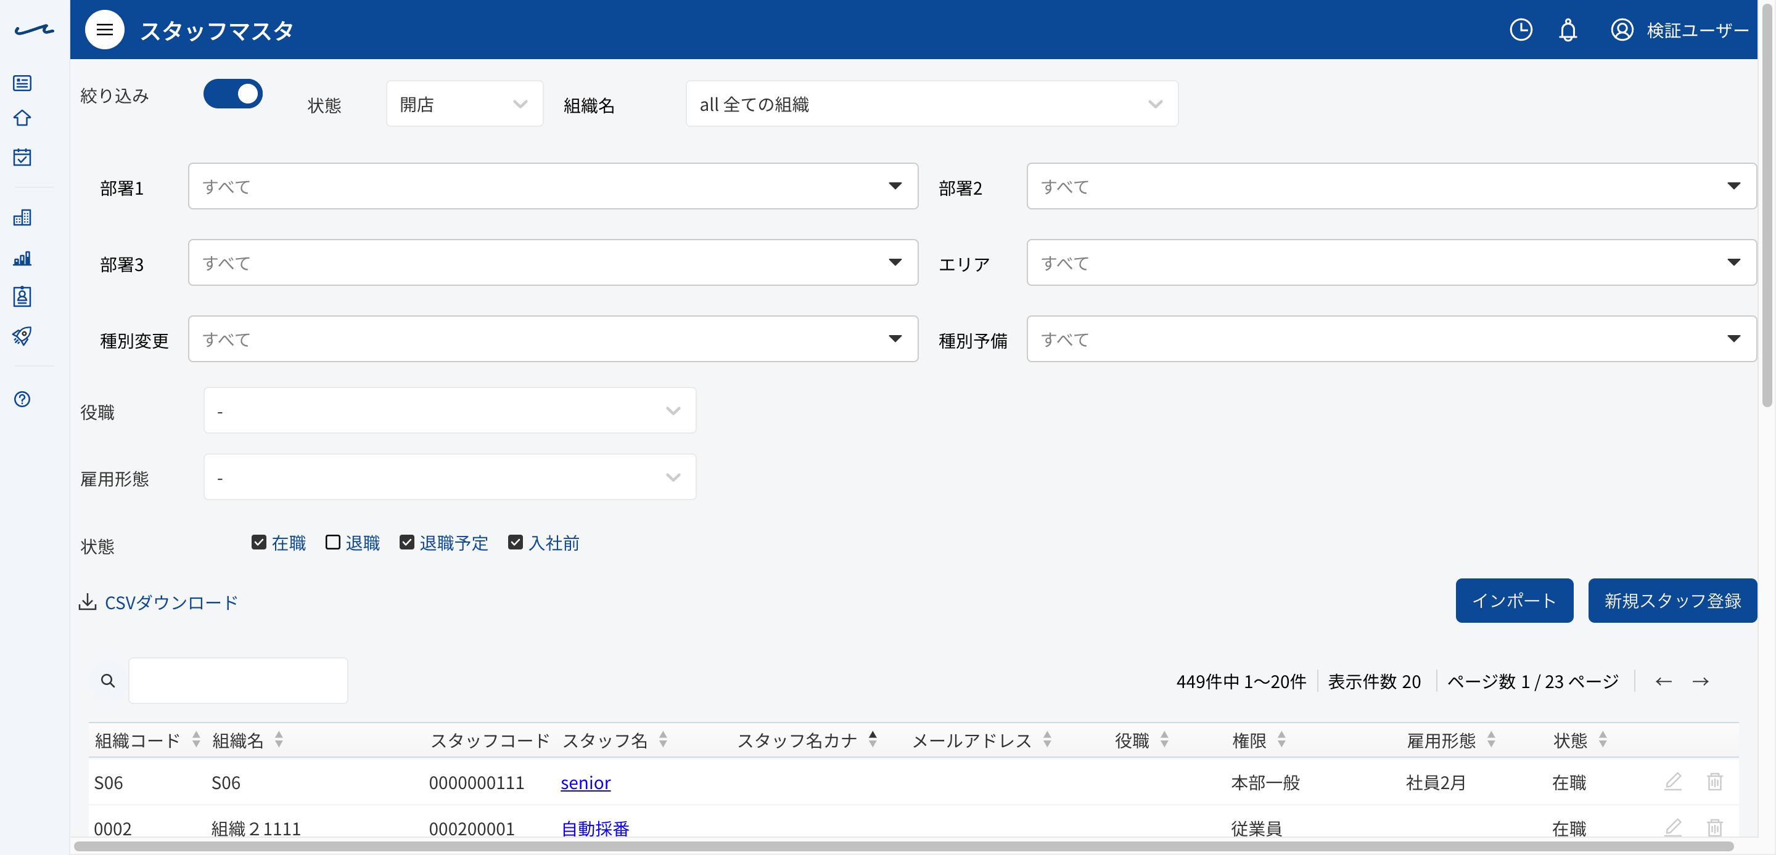Click the horizontal scrollbar at bottom
Screen dimensions: 1776x855
903,846
